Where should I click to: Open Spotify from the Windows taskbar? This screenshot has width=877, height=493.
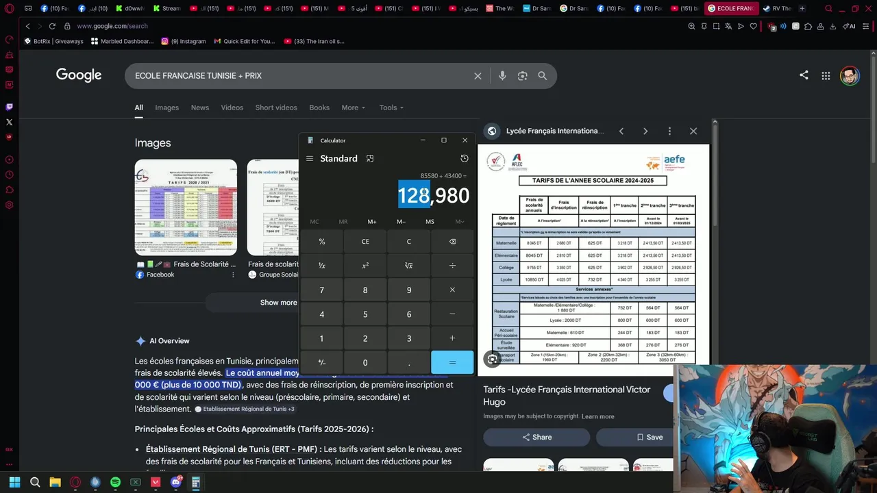pos(115,482)
